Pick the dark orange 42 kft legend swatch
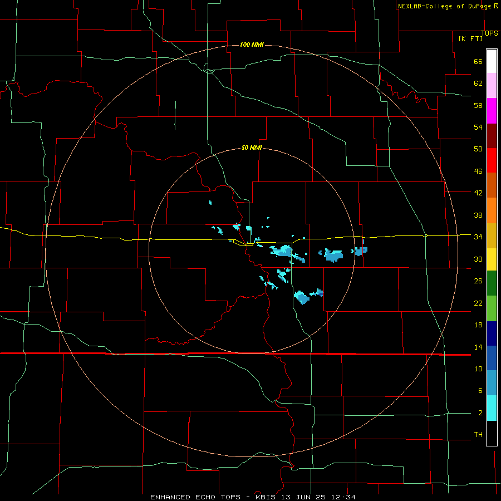 point(492,185)
